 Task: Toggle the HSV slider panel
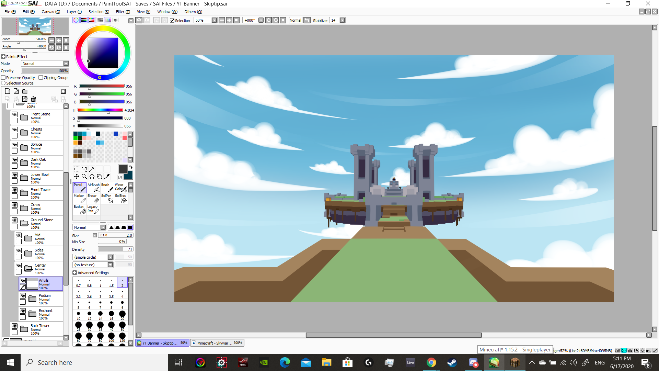[92, 20]
